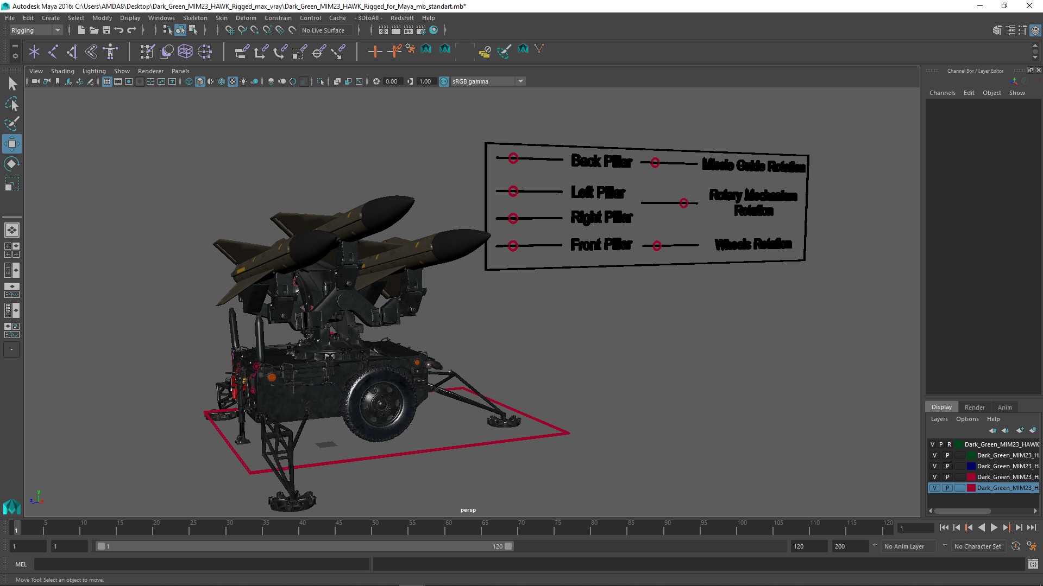
Task: Click the Play forwards button
Action: pyautogui.click(x=994, y=527)
